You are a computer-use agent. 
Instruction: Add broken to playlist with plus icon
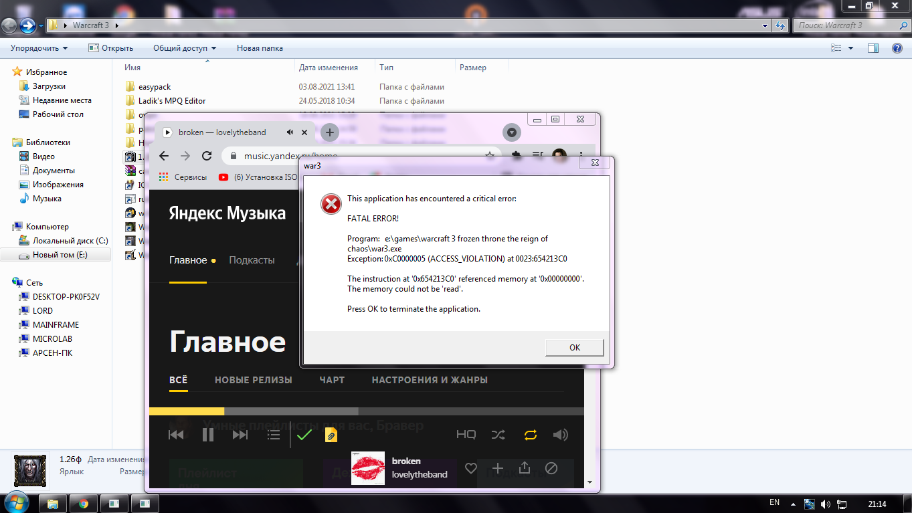[x=498, y=468]
